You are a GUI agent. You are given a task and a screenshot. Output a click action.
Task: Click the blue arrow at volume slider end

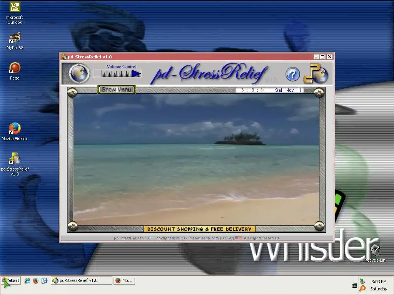pyautogui.click(x=137, y=73)
